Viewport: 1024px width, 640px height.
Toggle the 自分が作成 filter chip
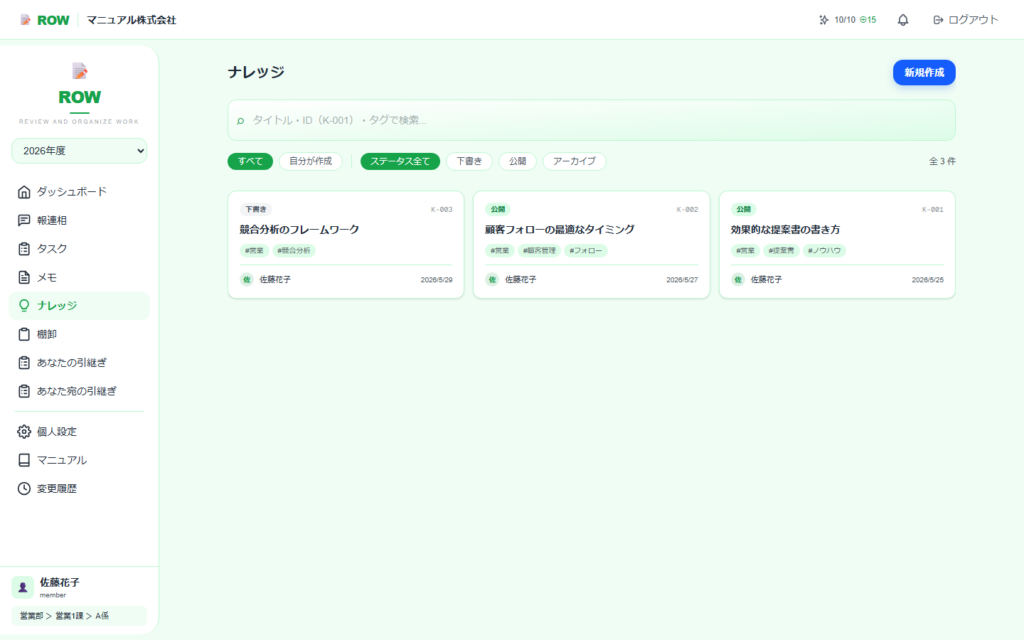(311, 161)
